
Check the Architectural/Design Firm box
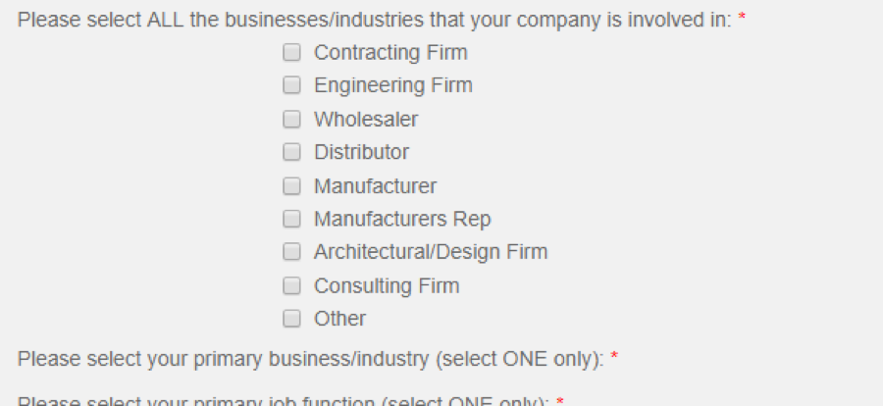point(291,251)
